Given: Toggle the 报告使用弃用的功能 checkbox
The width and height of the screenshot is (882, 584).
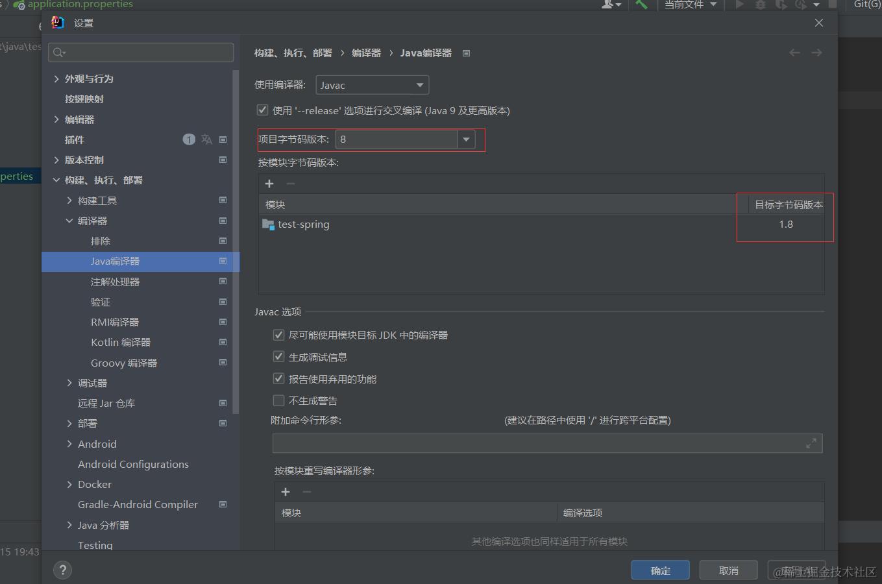Looking at the screenshot, I should [278, 379].
